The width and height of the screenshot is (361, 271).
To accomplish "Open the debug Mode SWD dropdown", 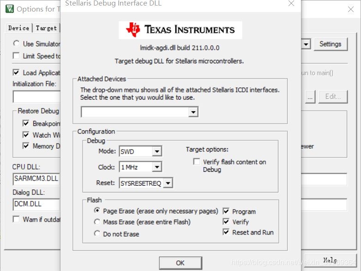I will tap(157, 151).
